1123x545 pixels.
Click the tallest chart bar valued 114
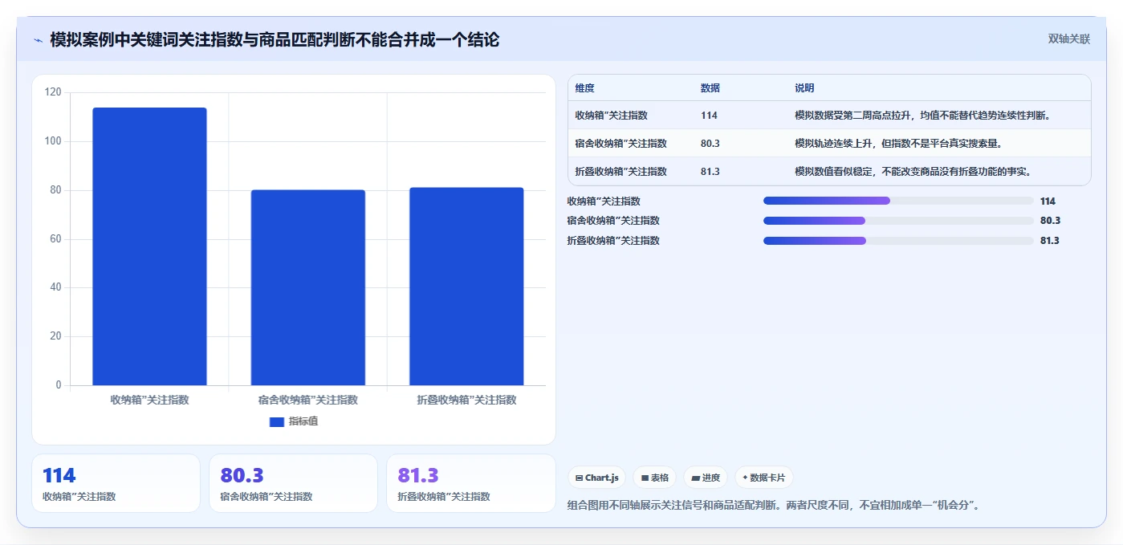click(149, 246)
